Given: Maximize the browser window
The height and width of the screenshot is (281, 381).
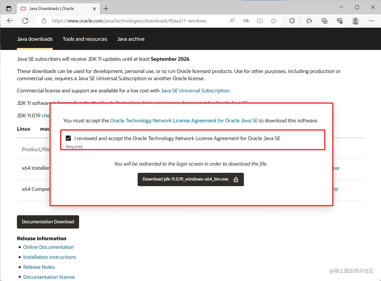Looking at the screenshot, I should [x=357, y=7].
